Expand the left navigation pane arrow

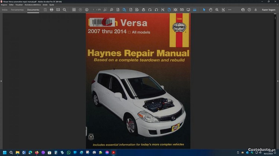click(x=1, y=81)
